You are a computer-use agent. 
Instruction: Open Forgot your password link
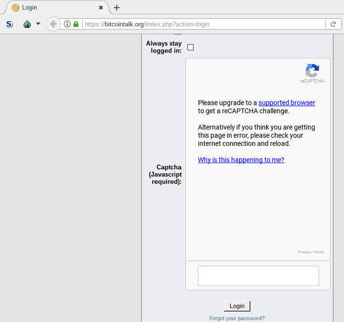click(x=237, y=318)
